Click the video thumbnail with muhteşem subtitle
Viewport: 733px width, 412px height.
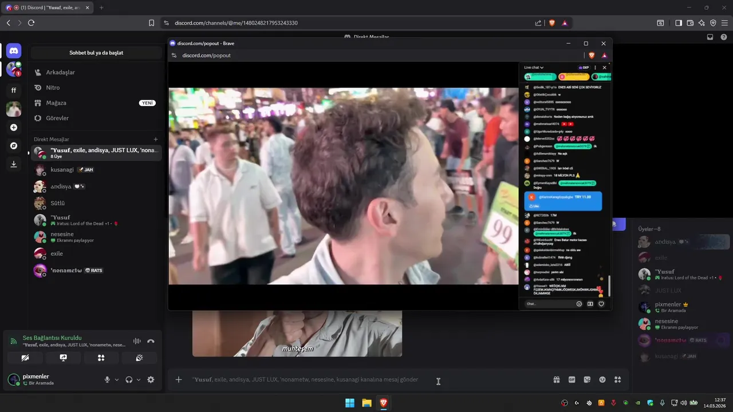pos(297,334)
